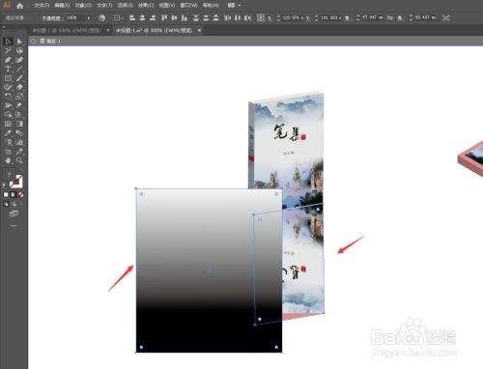The width and height of the screenshot is (483, 369).
Task: Open the Window menu
Action: [x=188, y=6]
